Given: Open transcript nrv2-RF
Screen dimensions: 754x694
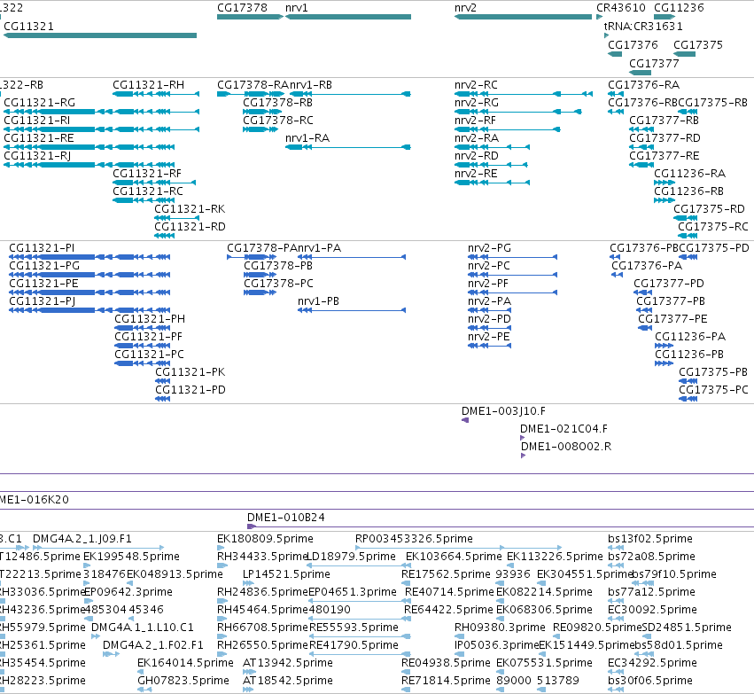Looking at the screenshot, I should point(475,121).
